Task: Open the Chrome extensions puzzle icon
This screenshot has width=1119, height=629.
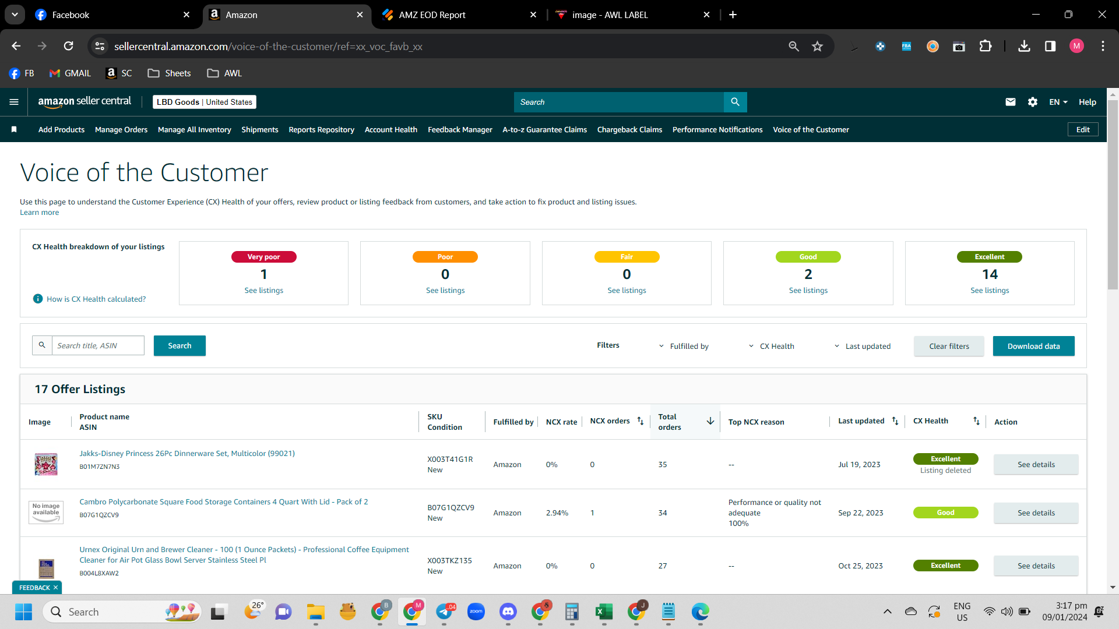Action: (x=986, y=46)
